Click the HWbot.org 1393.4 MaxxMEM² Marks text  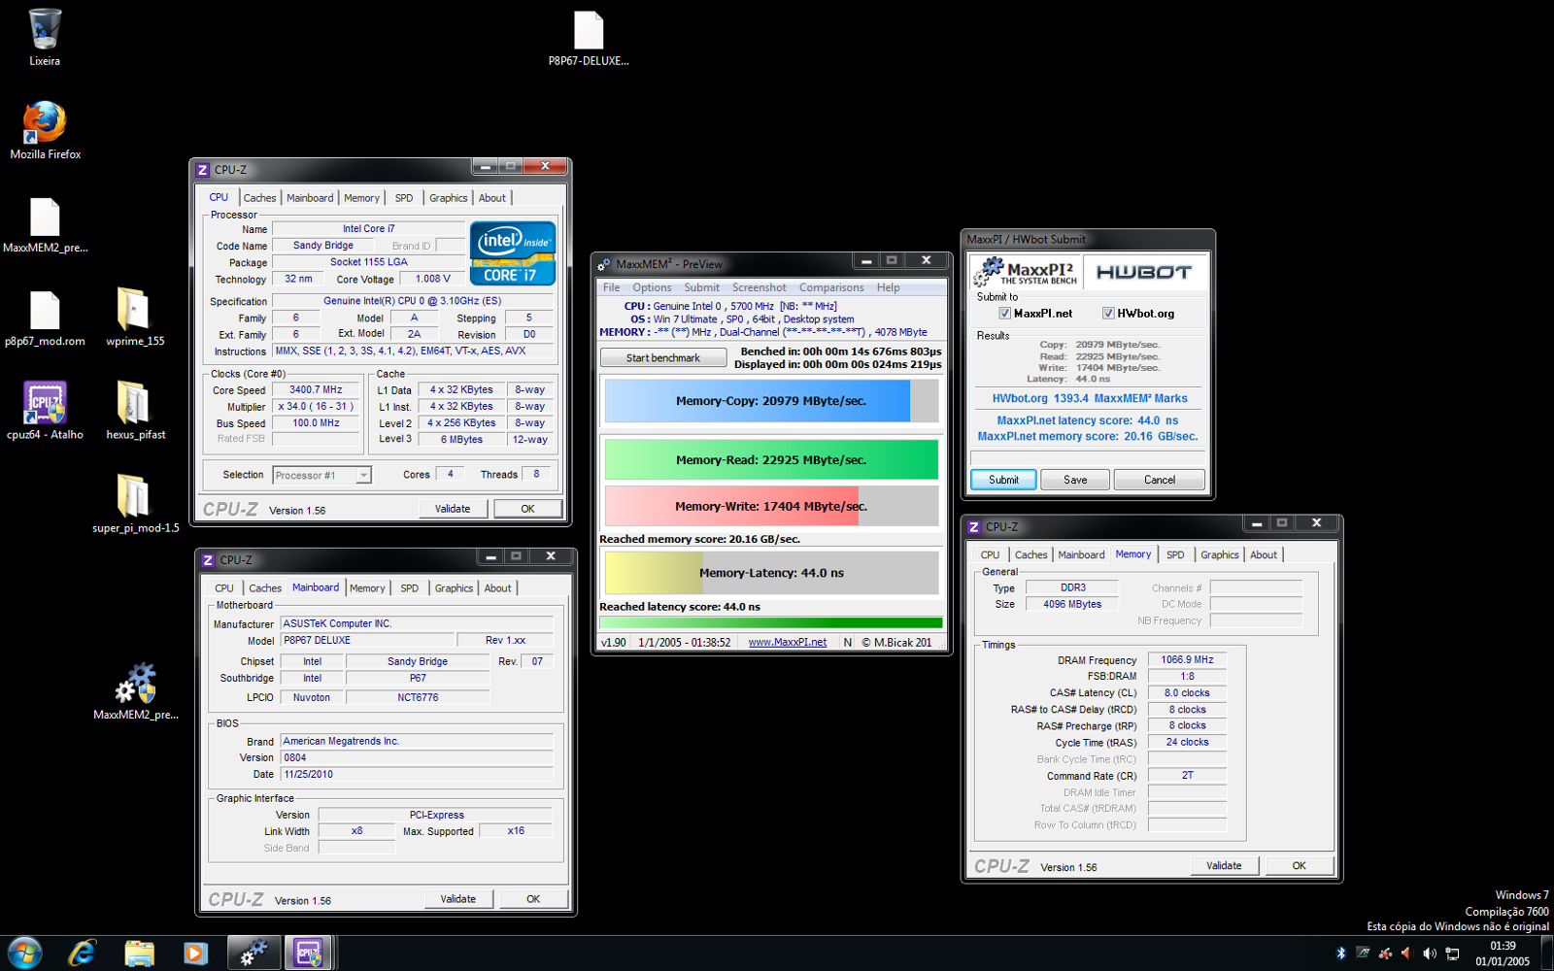(x=1090, y=399)
